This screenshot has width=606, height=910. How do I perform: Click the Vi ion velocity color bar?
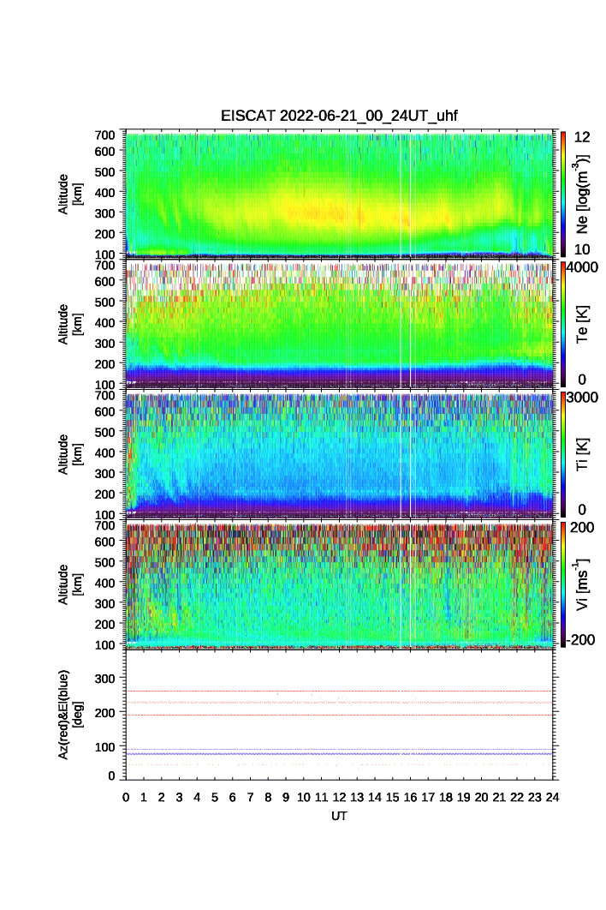[x=561, y=584]
